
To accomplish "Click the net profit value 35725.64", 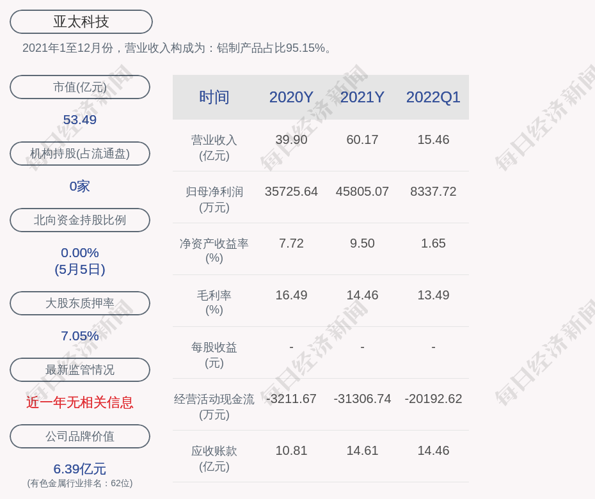I will [x=292, y=192].
